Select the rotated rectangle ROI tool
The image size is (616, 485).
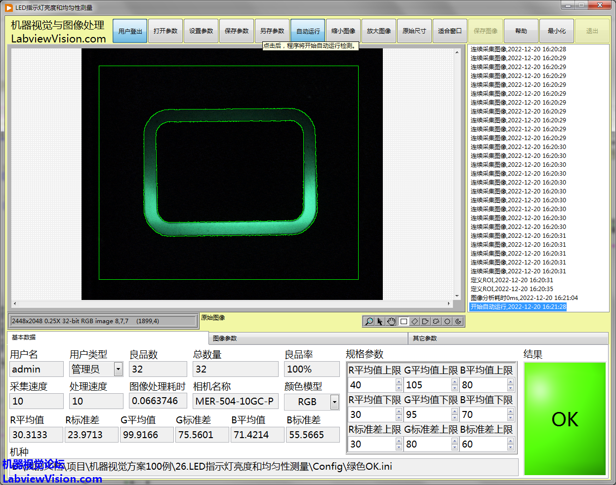(x=414, y=321)
